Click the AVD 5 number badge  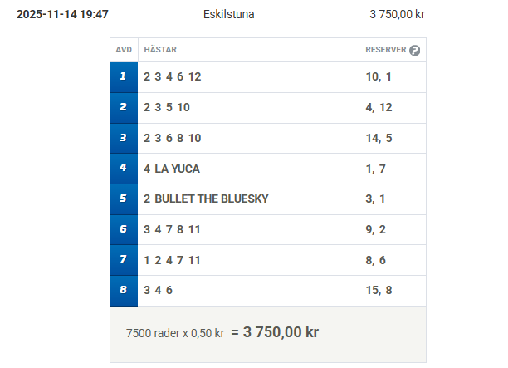tap(124, 199)
